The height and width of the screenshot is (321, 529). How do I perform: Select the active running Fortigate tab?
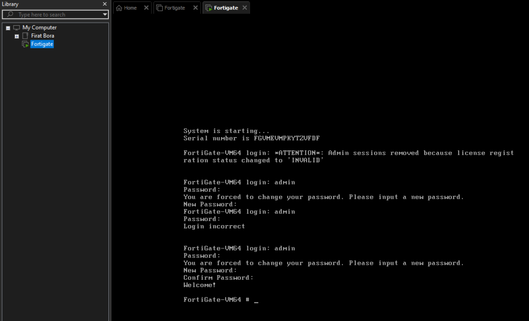coord(226,8)
